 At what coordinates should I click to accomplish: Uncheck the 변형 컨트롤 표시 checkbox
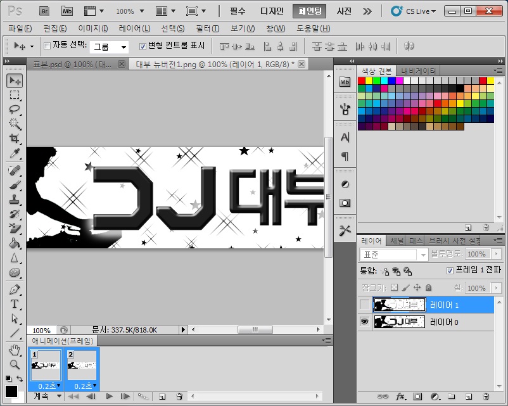click(143, 46)
